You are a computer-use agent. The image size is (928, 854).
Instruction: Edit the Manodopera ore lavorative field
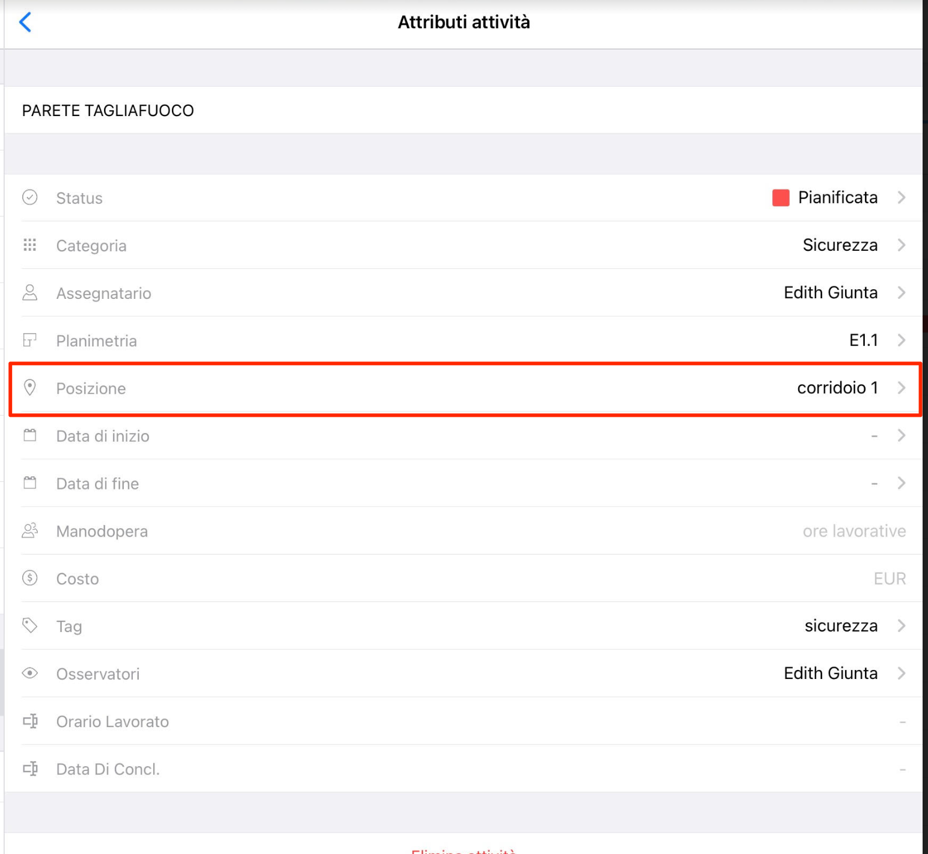pos(854,531)
